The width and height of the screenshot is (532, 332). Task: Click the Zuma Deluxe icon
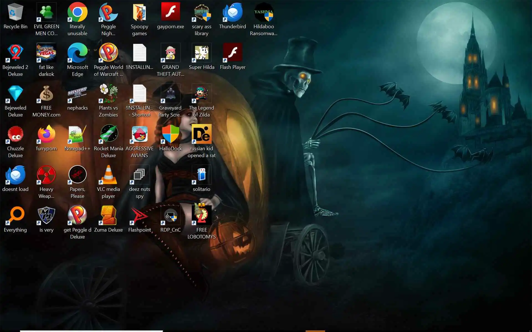[108, 216]
